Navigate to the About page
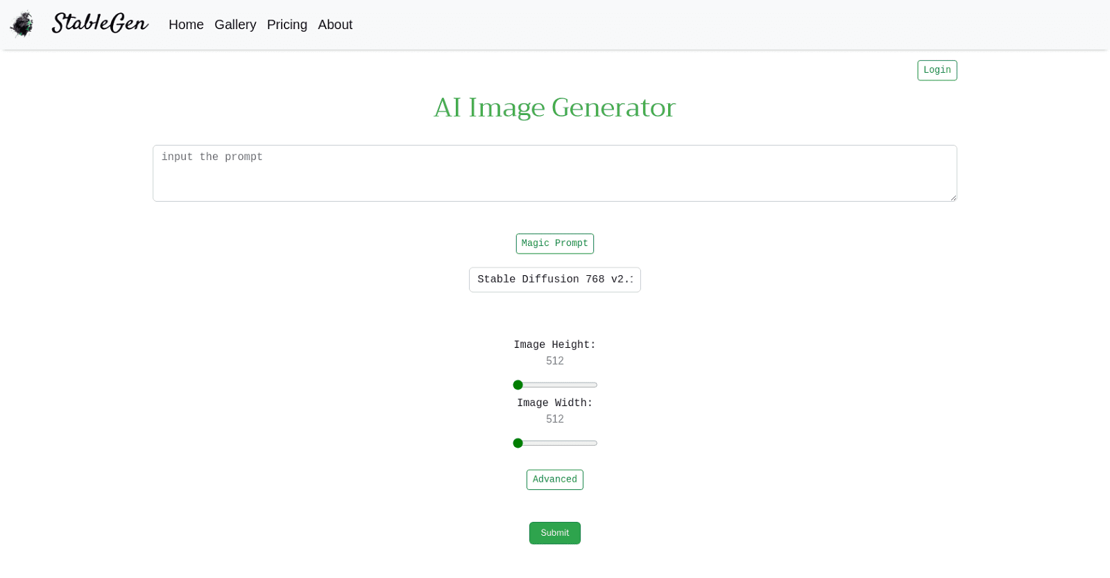Screen dimensions: 1110x578 [335, 25]
